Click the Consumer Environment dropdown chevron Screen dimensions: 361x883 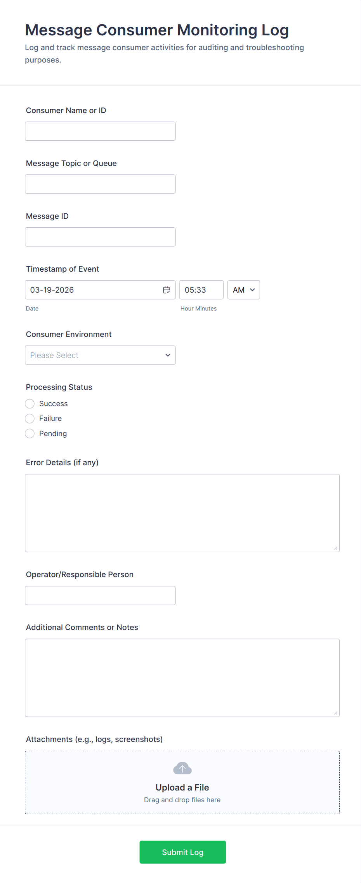[x=168, y=355]
